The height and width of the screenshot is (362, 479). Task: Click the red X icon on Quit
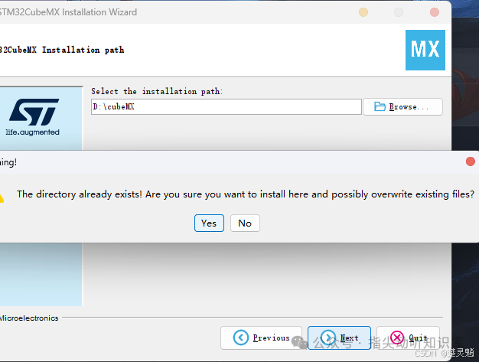tap(397, 338)
